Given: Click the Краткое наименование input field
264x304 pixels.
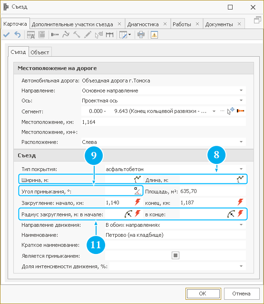Looking at the screenshot, I should coord(176,245).
